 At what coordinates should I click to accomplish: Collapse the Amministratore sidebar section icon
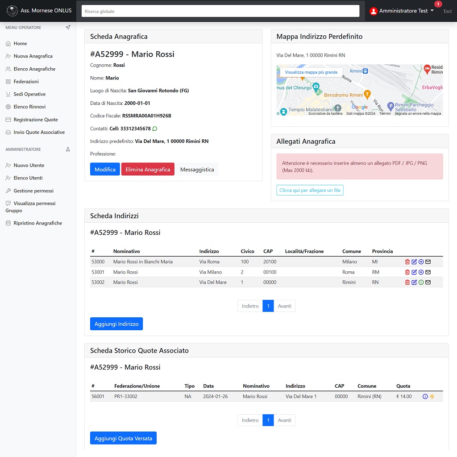point(68,150)
